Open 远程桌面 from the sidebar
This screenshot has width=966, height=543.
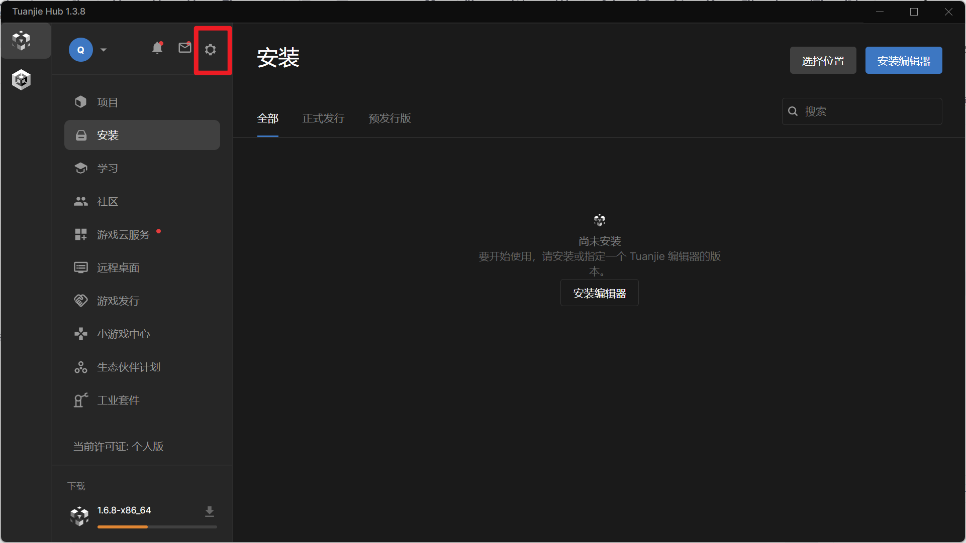(x=118, y=267)
